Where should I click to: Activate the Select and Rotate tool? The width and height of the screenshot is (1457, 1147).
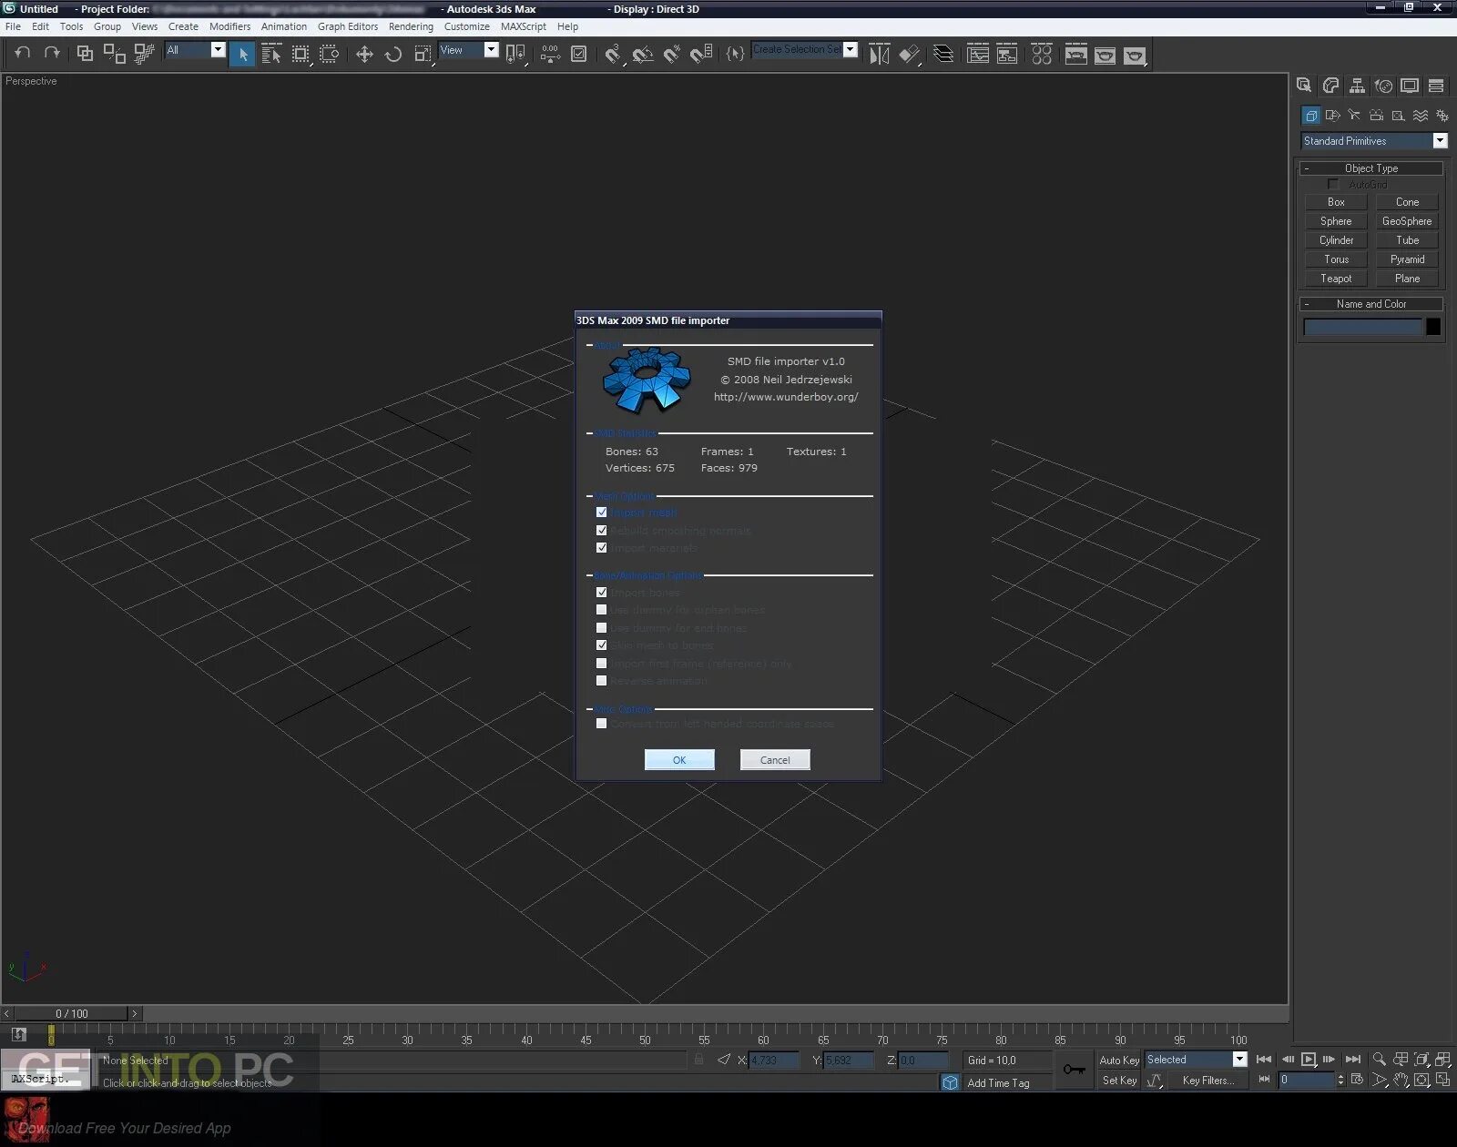(393, 55)
